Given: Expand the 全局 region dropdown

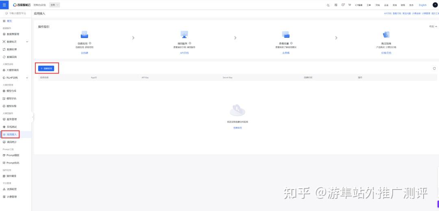Looking at the screenshot, I should [54, 5].
